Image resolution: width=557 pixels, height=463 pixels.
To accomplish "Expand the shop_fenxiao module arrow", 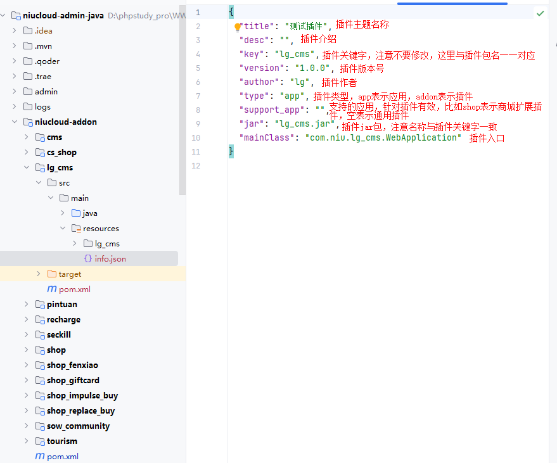I will coord(27,365).
